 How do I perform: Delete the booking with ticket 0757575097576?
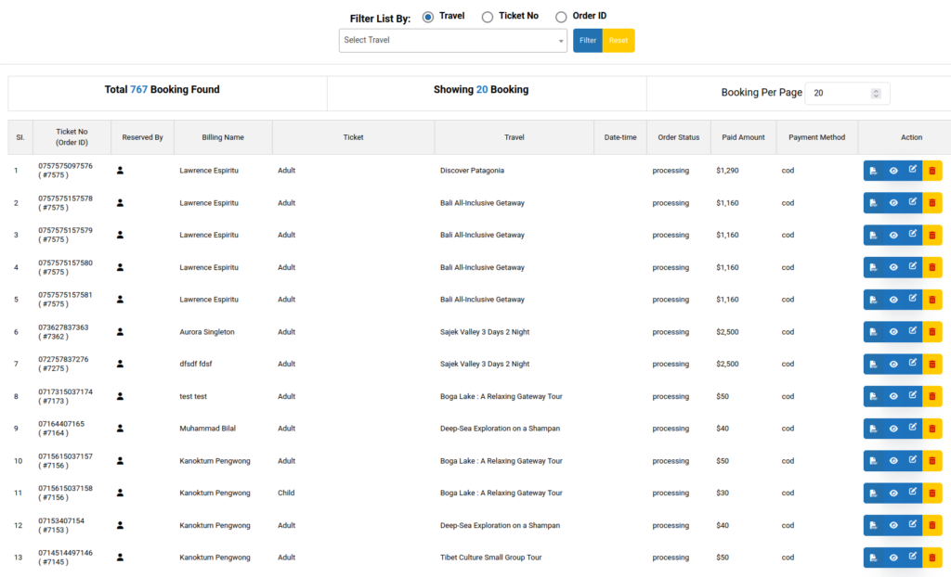click(x=932, y=171)
